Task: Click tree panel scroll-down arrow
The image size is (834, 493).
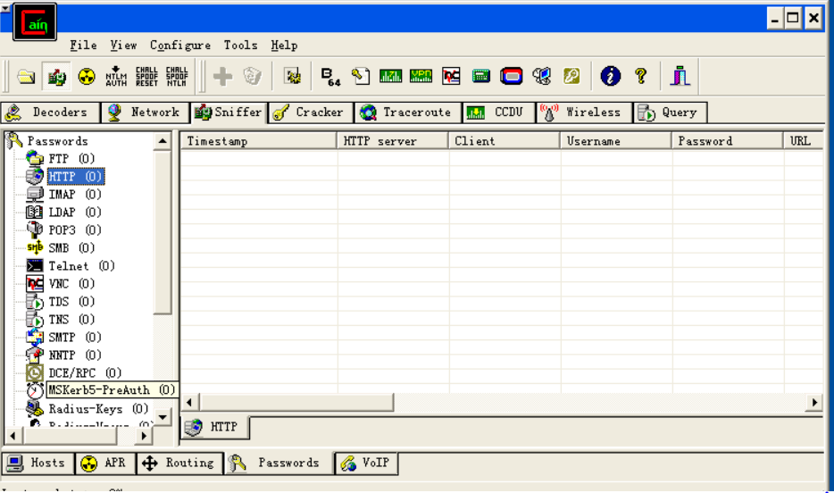Action: [163, 417]
